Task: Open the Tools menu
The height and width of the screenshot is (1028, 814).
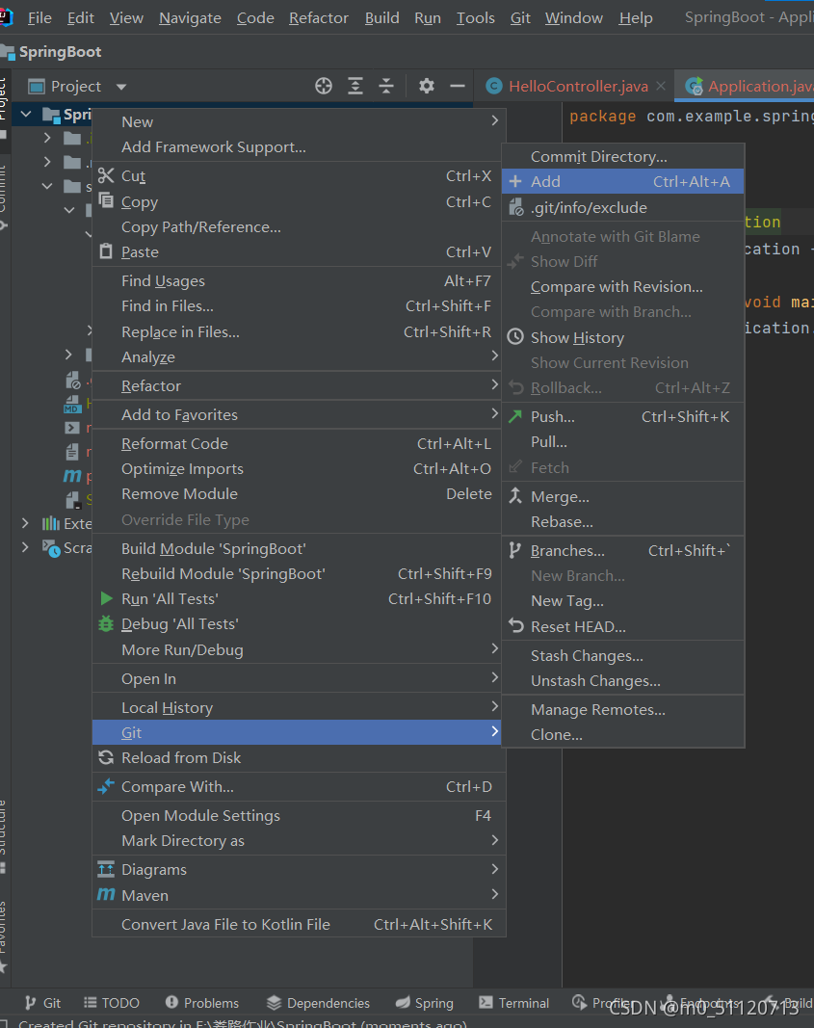Action: (476, 17)
